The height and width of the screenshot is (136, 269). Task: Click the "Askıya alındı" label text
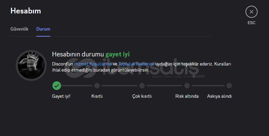(219, 96)
